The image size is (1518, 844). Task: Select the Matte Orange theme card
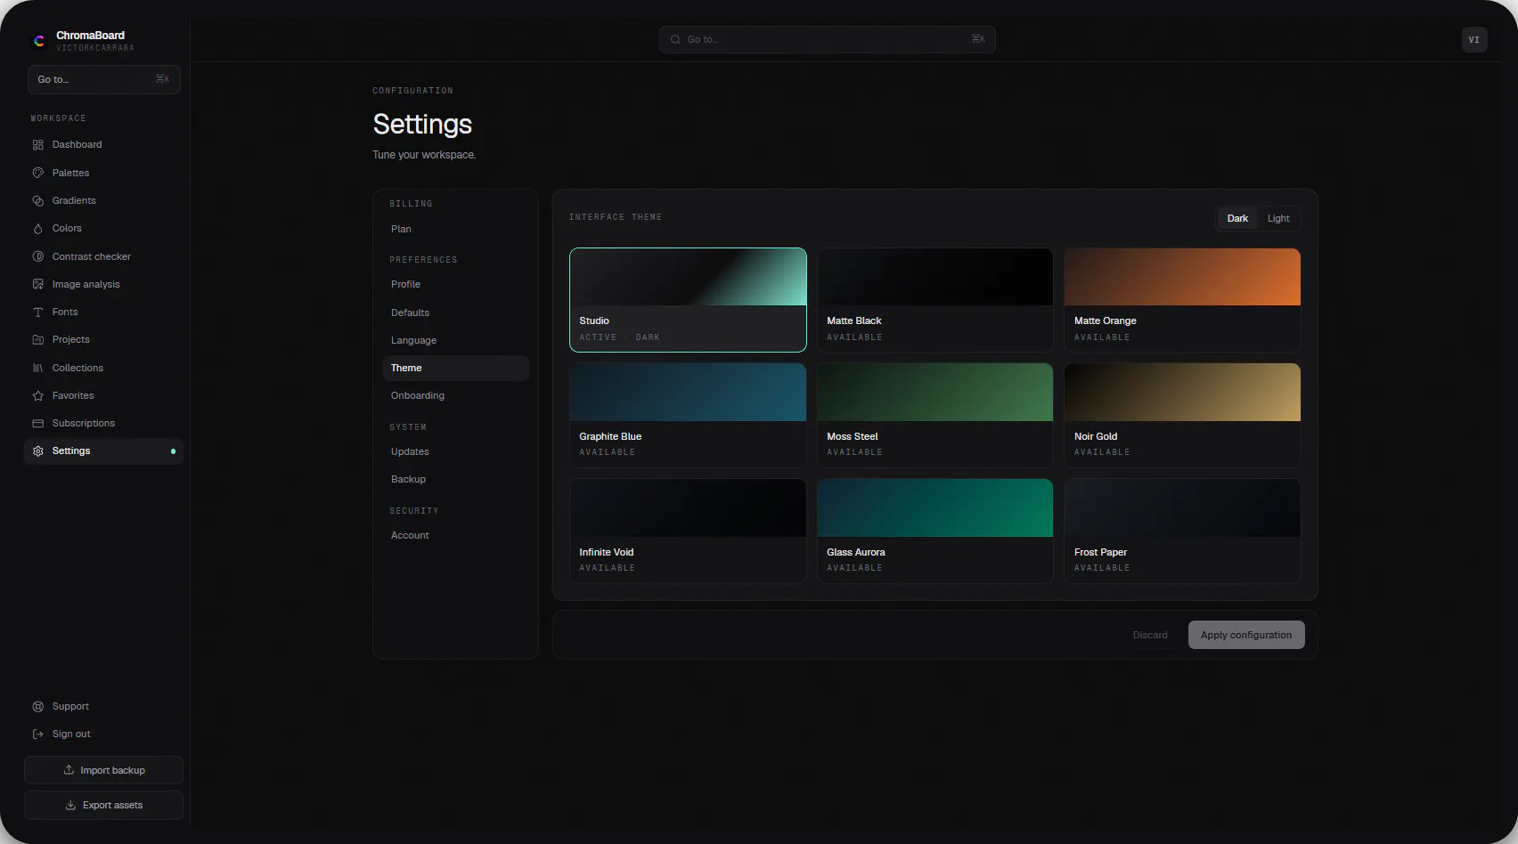pos(1182,300)
